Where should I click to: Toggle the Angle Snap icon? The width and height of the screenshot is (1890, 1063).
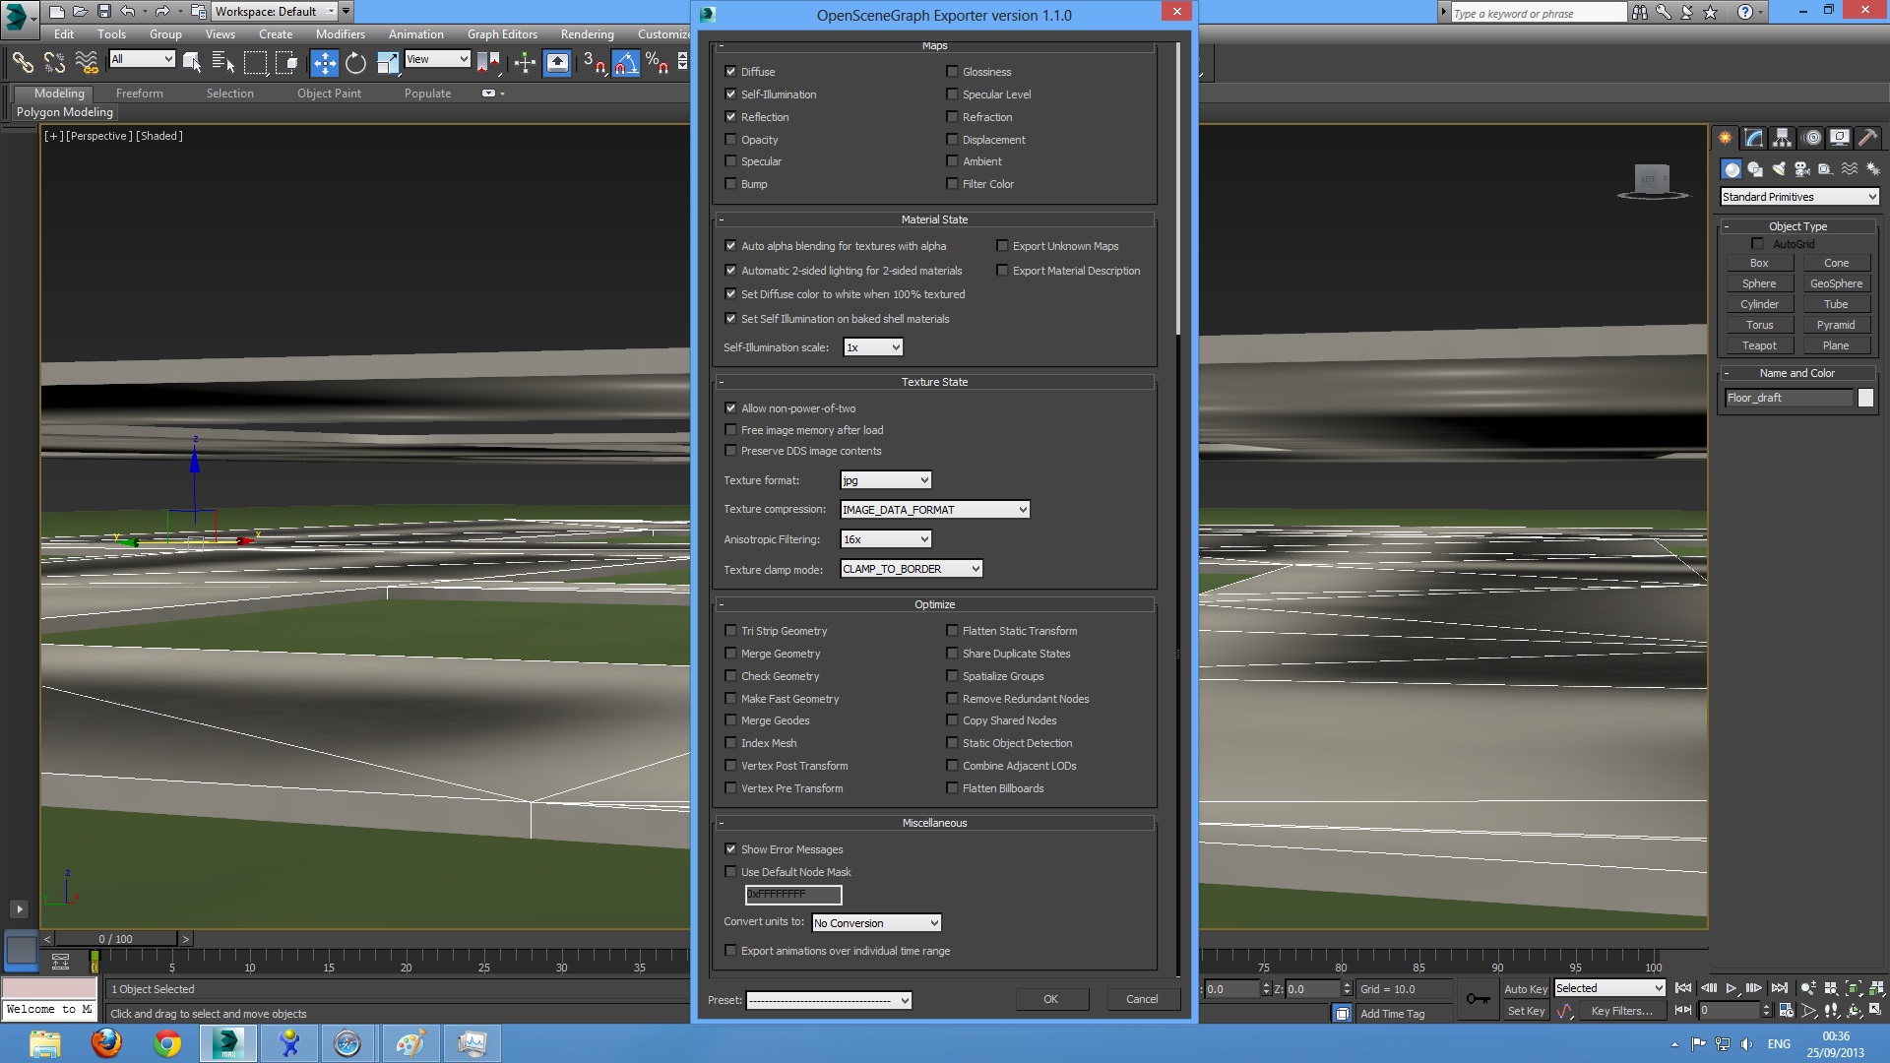(626, 64)
